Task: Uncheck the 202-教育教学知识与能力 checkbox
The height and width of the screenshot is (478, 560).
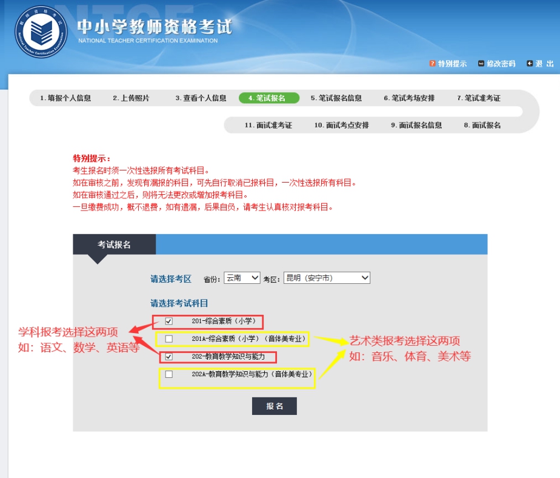Action: point(169,357)
